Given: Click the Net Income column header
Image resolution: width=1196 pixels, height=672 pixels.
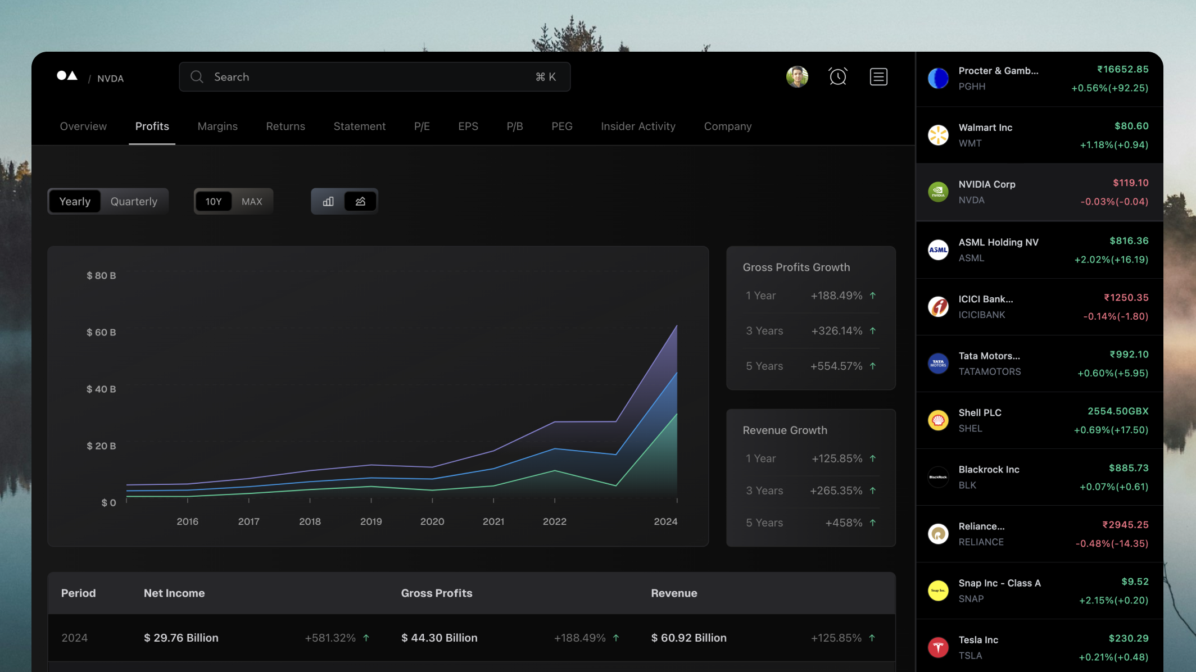Looking at the screenshot, I should click(x=174, y=593).
